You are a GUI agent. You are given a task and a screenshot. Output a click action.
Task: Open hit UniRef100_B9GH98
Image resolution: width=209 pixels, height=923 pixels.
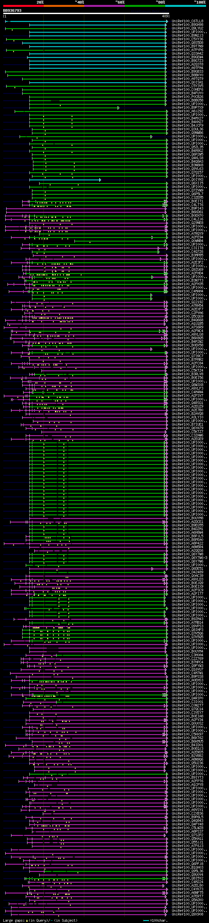click(187, 25)
